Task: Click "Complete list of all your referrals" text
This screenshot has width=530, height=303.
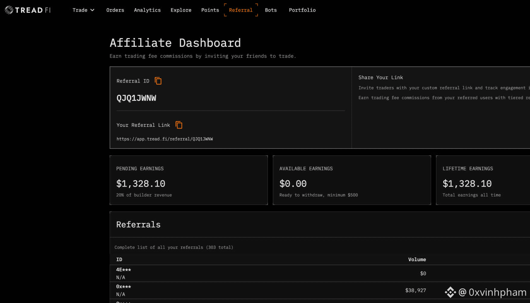Action: click(174, 247)
